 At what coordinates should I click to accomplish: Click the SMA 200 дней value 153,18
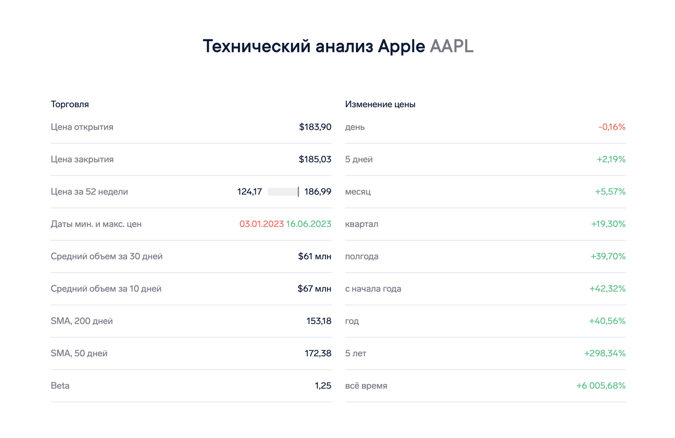tap(319, 321)
